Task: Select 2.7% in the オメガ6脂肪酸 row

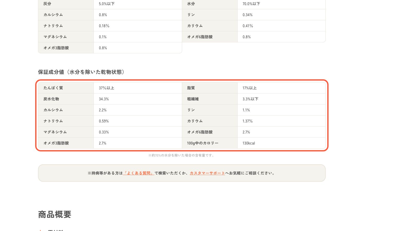Action: tap(246, 132)
